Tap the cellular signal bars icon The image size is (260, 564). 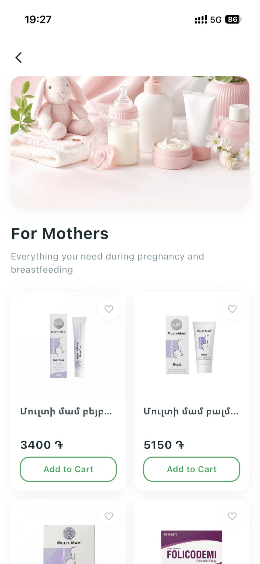201,20
